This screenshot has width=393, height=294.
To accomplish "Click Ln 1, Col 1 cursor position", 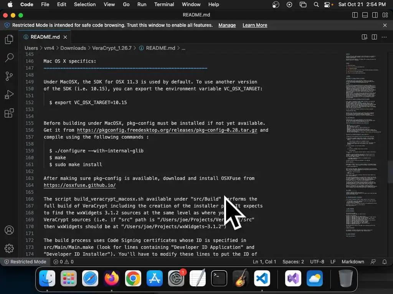I will point(264,262).
